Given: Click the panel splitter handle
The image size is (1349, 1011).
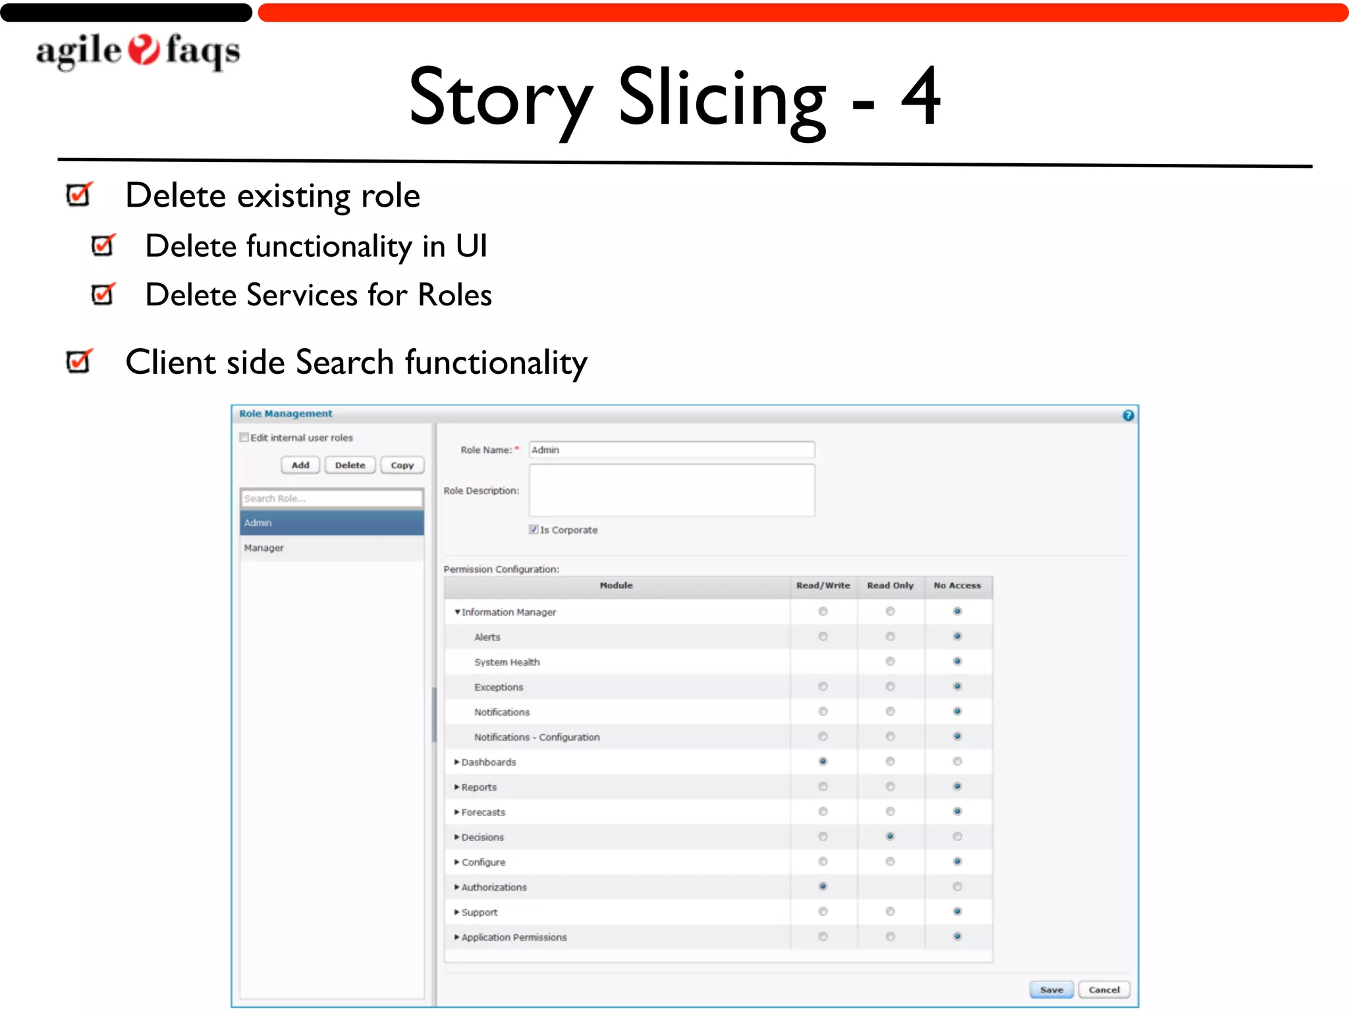Looking at the screenshot, I should tap(434, 714).
